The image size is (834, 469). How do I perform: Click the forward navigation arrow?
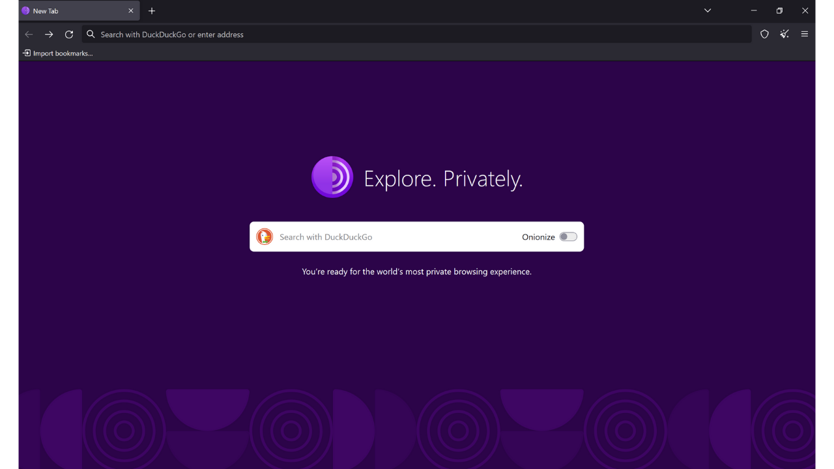tap(49, 34)
